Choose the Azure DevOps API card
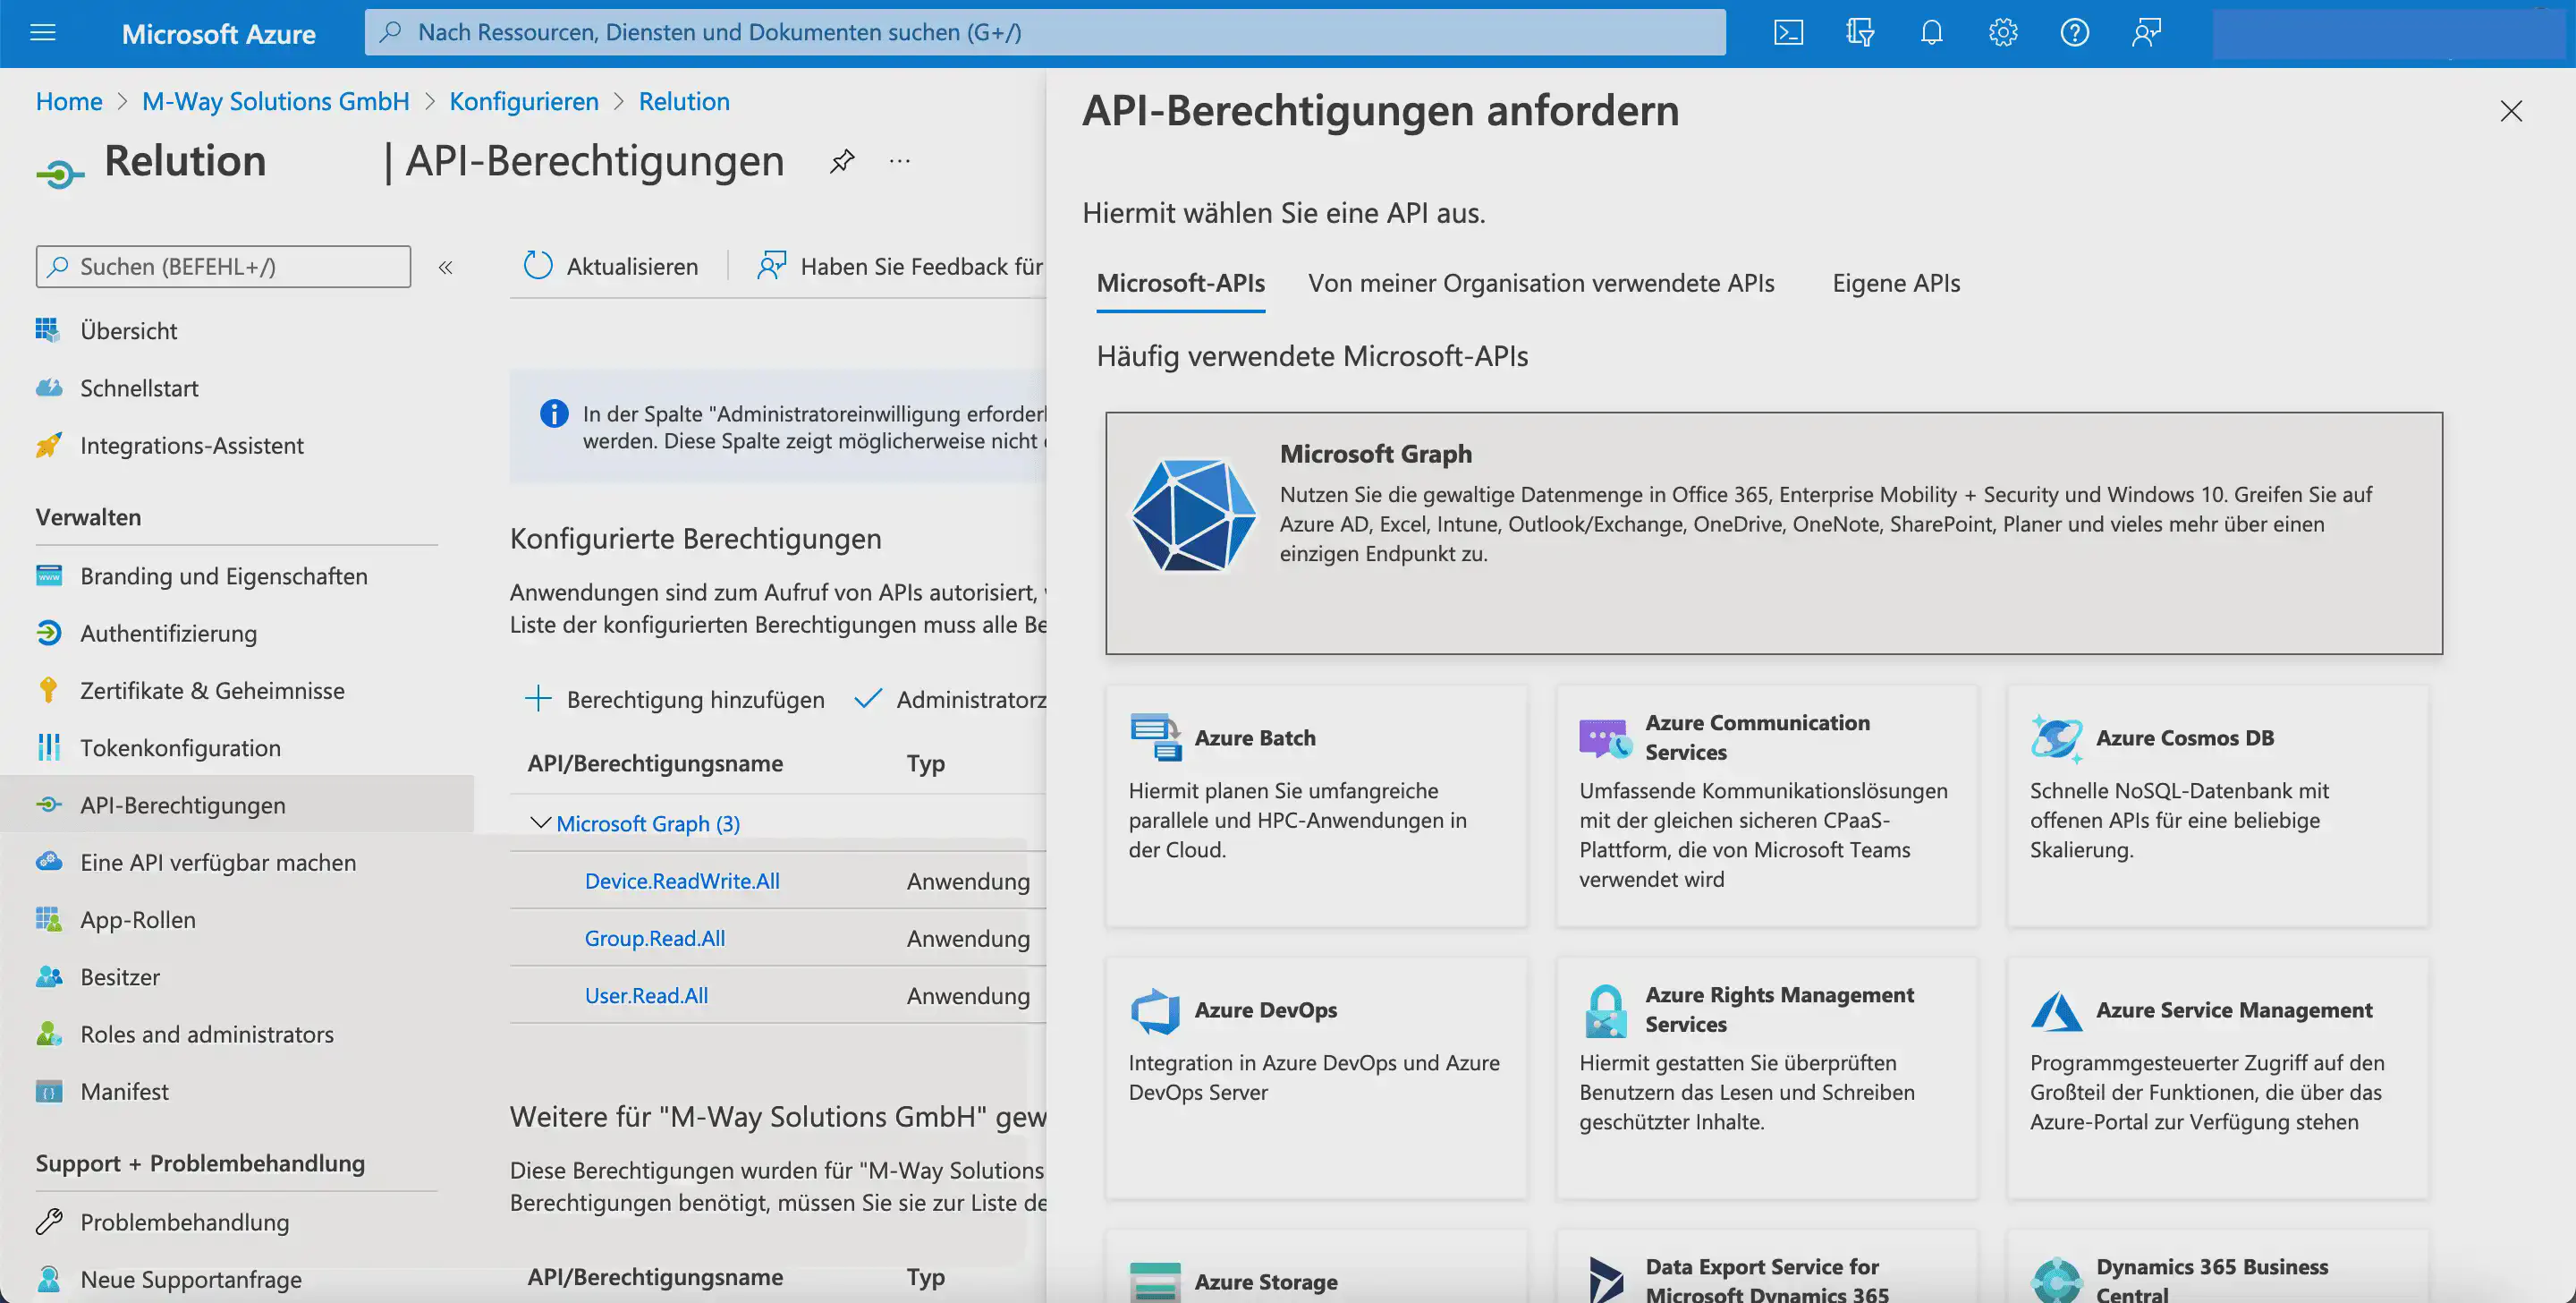 pos(1315,1077)
